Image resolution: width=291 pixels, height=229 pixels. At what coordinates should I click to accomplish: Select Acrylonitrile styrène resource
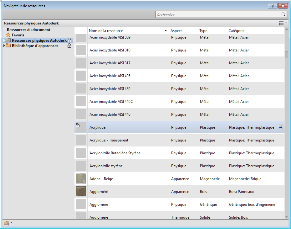tap(106, 166)
